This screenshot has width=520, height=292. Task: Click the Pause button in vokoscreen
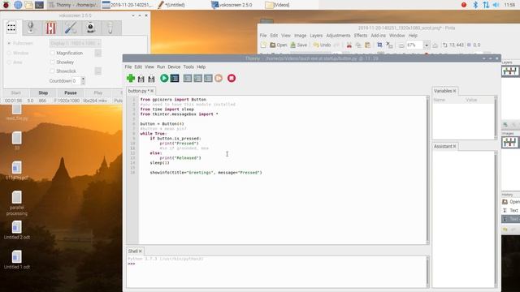pos(71,92)
